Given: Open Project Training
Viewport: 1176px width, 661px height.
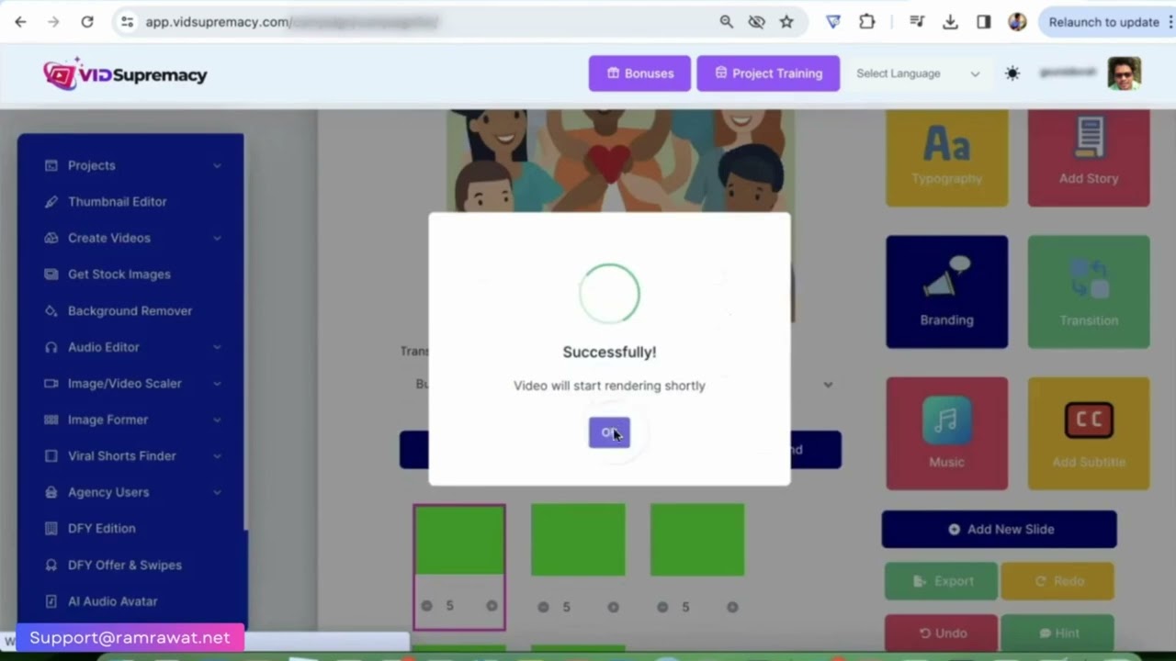Looking at the screenshot, I should 768,73.
